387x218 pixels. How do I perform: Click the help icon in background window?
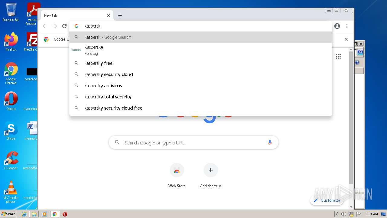357,63
